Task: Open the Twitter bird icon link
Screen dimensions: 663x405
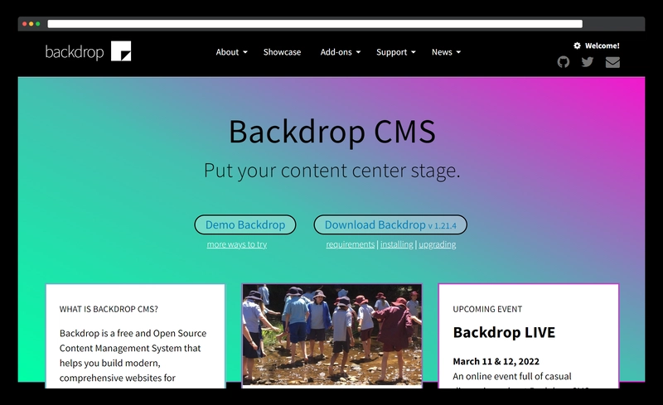Action: tap(588, 62)
